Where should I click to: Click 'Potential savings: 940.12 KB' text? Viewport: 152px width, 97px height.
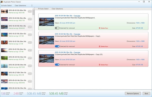pyautogui.click(x=16, y=13)
